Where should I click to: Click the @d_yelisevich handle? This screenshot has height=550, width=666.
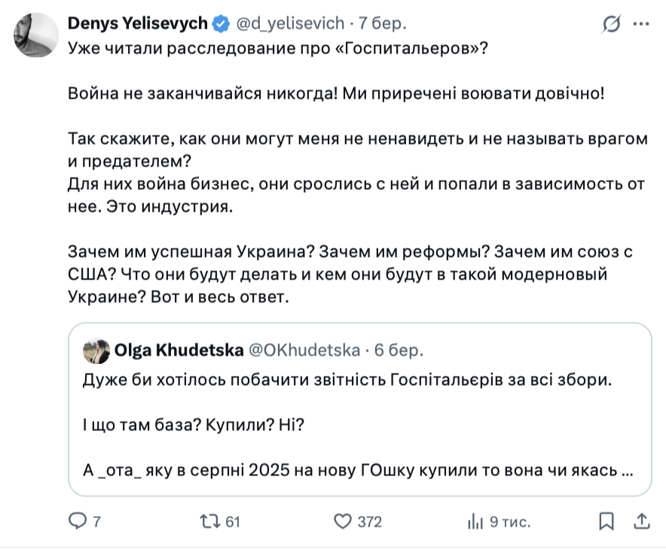pos(291,24)
